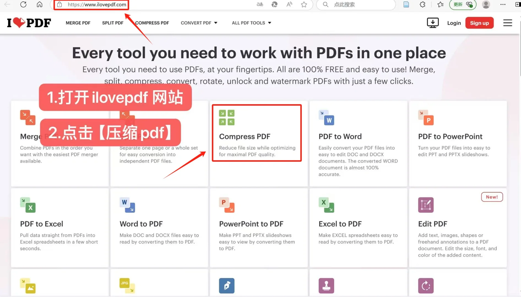Go to browser home page icon
521x297 pixels.
(40, 4)
